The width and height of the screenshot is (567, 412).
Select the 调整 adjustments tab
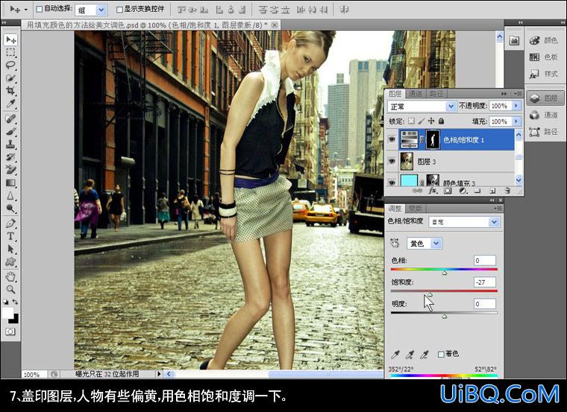point(395,209)
